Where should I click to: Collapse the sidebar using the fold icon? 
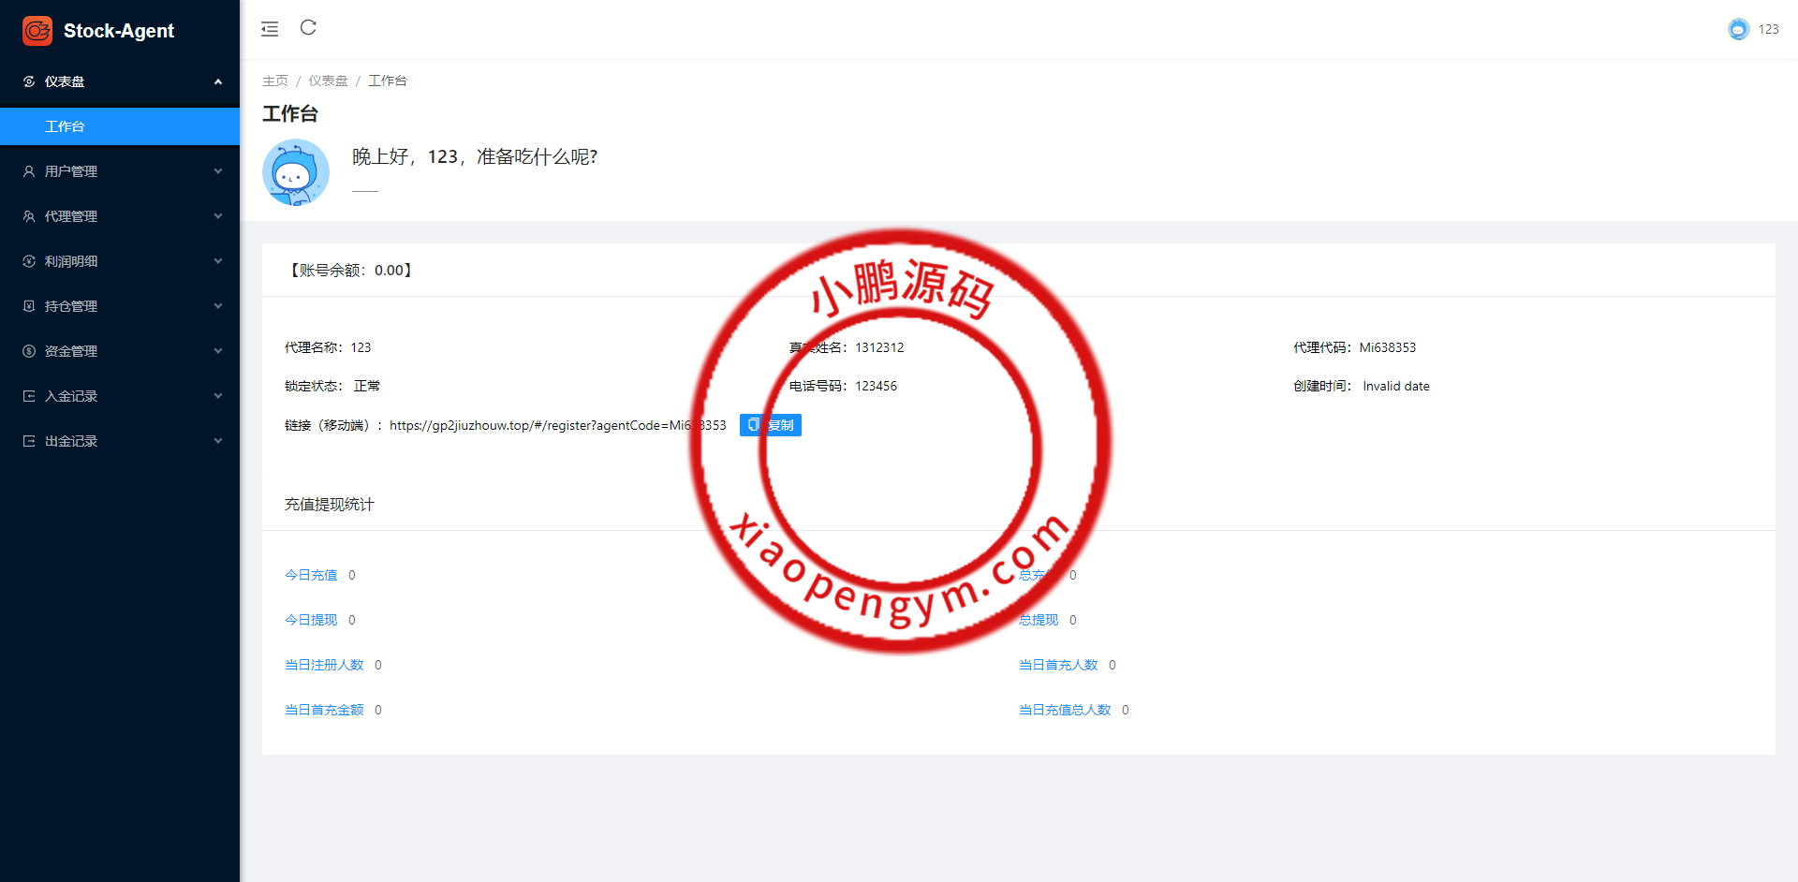pyautogui.click(x=270, y=29)
